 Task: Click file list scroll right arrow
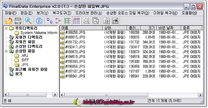coord(200,95)
